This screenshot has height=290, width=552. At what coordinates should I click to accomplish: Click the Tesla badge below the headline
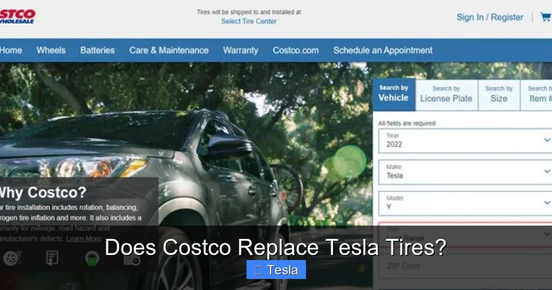click(276, 270)
